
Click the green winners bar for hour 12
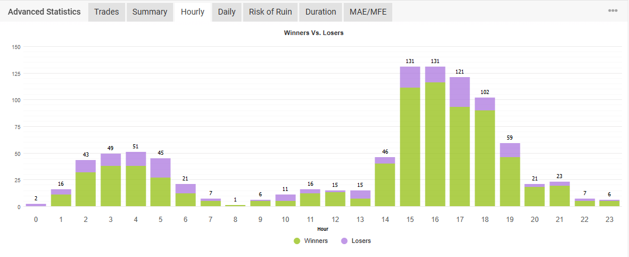pos(336,199)
